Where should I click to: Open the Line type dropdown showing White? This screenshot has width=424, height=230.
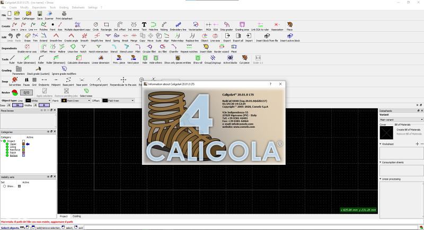click(x=38, y=101)
